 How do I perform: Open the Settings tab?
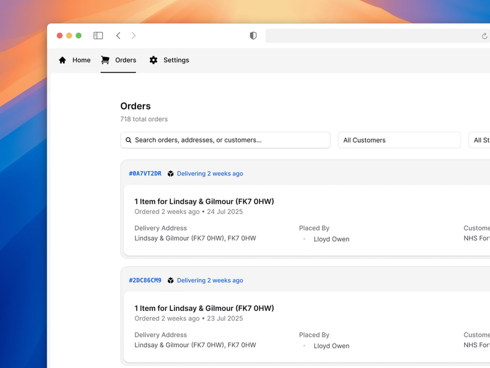(169, 60)
